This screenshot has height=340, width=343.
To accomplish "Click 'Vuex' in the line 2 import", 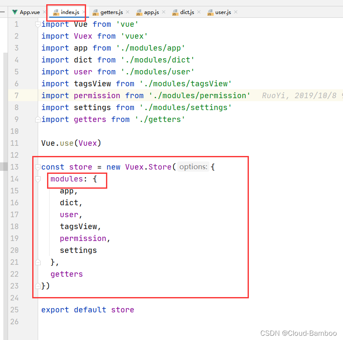I will [83, 36].
